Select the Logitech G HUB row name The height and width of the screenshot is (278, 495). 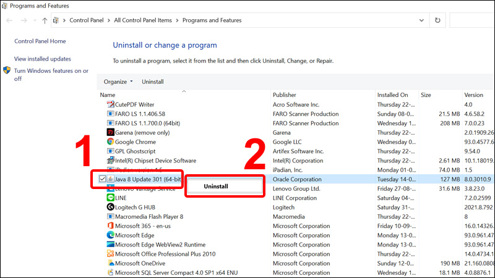click(135, 207)
